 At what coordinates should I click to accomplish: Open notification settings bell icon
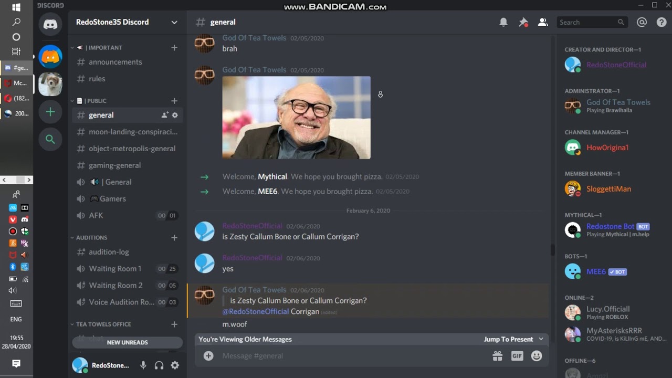(503, 22)
